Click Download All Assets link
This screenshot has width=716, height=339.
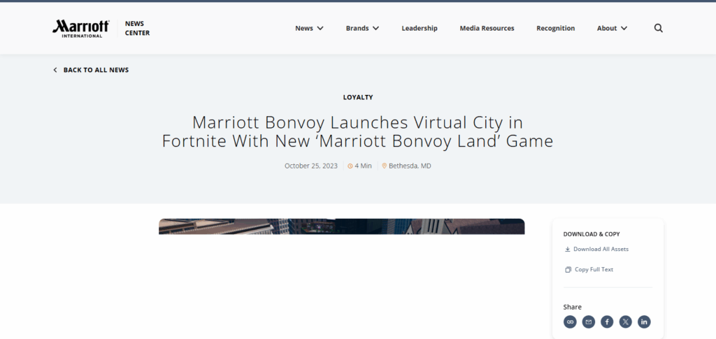(601, 249)
